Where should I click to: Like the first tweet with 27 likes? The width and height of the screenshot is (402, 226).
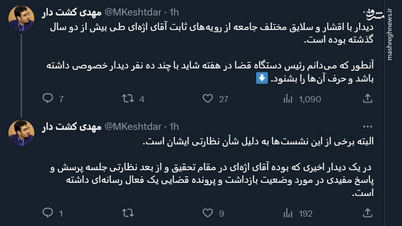click(x=208, y=98)
